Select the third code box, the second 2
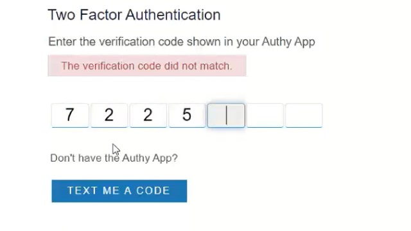 click(148, 116)
